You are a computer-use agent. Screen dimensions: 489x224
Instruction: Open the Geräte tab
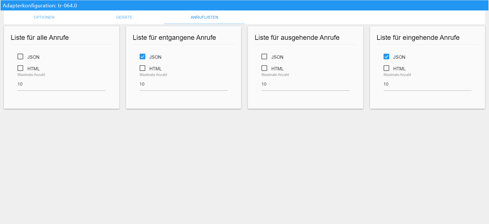124,17
